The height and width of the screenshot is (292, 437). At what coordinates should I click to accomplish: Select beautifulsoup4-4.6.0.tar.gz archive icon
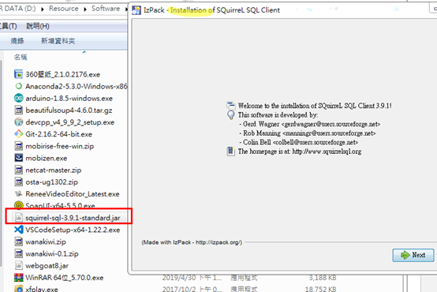[19, 110]
